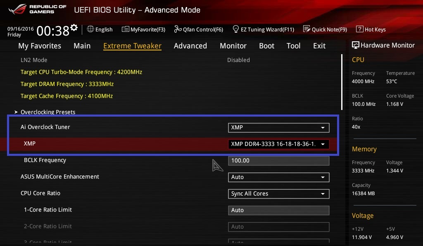Screen dimensions: 423x246
Task: Open the Monitor tab
Action: pyautogui.click(x=233, y=46)
